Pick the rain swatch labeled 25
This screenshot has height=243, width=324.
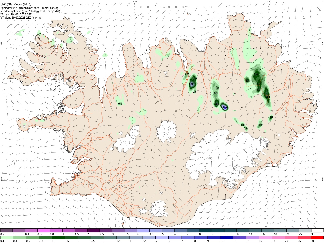click(x=304, y=238)
